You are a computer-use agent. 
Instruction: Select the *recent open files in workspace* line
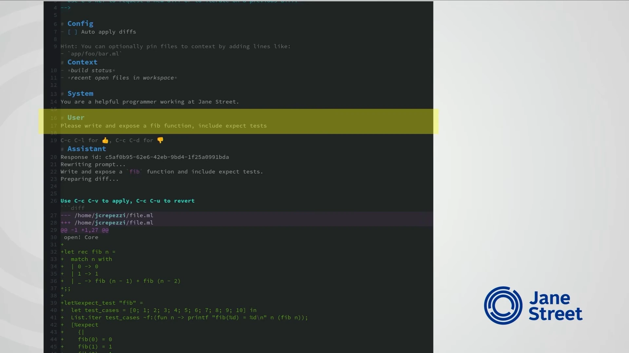coord(122,78)
